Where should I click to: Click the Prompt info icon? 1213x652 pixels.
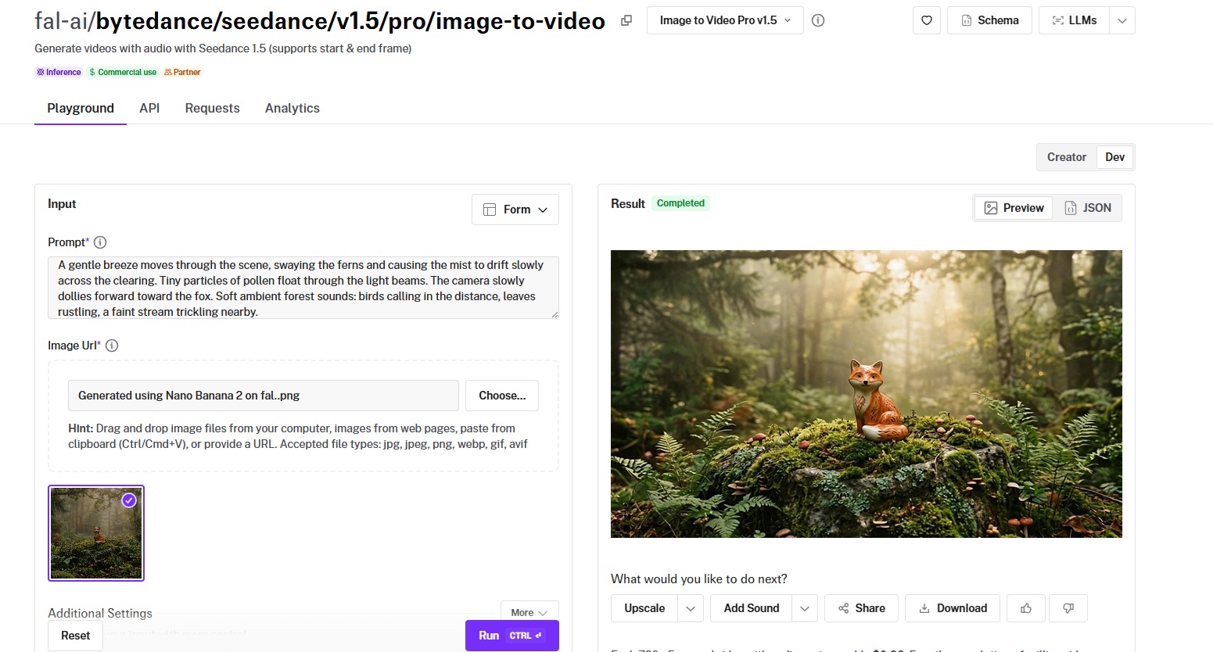(100, 242)
